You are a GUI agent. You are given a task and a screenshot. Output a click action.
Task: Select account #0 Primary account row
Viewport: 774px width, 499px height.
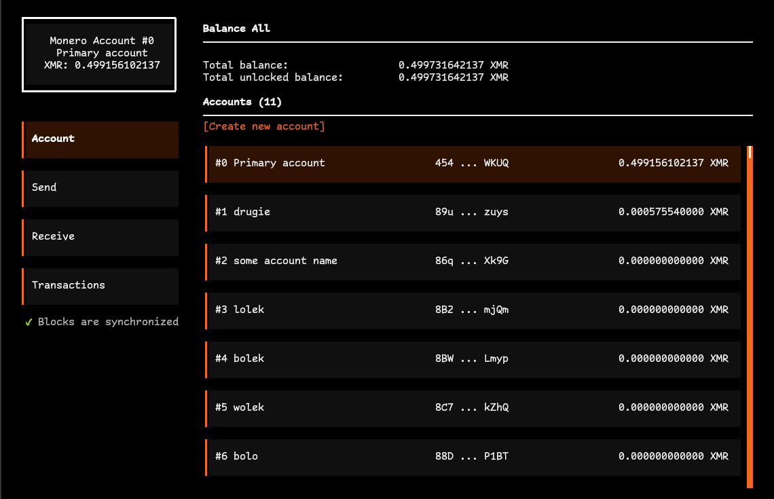(x=473, y=164)
